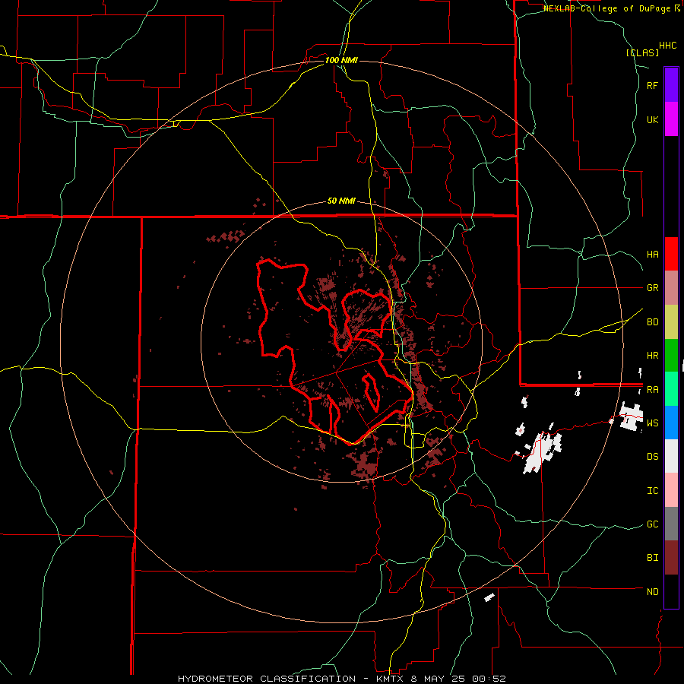Viewport: 684px width, 684px height.
Task: Click the NEXLAB-College of DuPage credit text
Action: (609, 8)
